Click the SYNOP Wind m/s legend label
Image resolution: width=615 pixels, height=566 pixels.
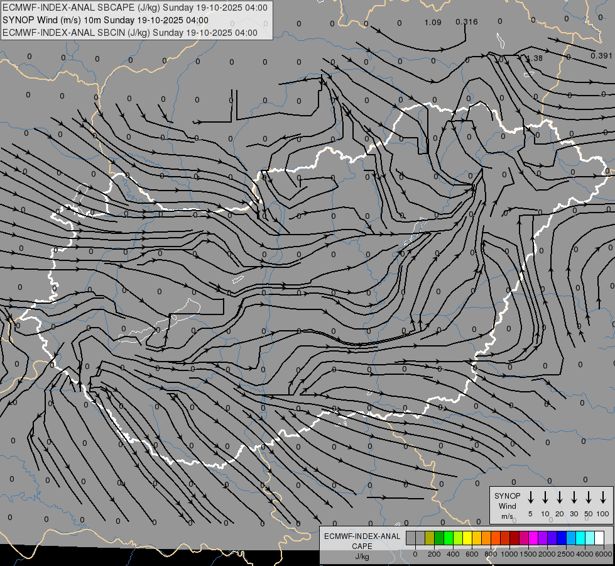click(x=507, y=506)
